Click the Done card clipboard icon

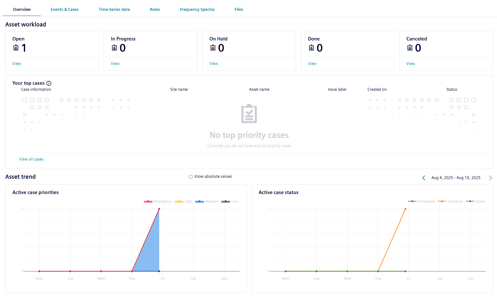pos(311,48)
